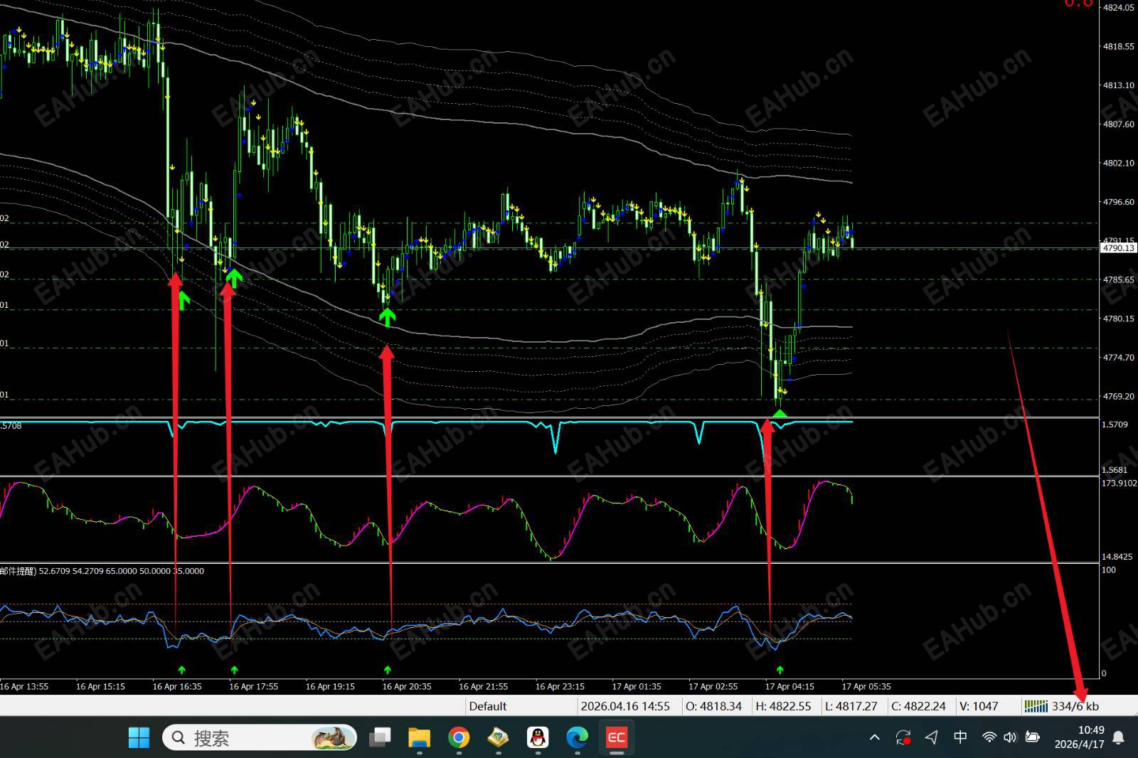Open Task View from the taskbar
Viewport: 1138px width, 758px height.
click(380, 737)
